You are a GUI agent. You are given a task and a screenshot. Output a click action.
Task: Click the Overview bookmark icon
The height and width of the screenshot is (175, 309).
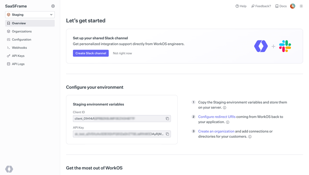click(x=8, y=23)
